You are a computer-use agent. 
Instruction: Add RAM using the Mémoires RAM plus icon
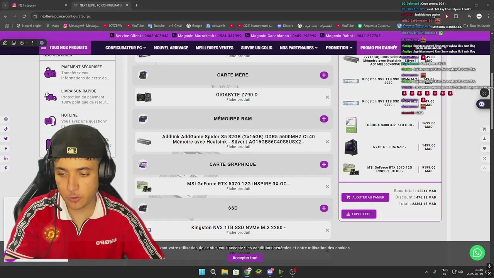point(324,119)
